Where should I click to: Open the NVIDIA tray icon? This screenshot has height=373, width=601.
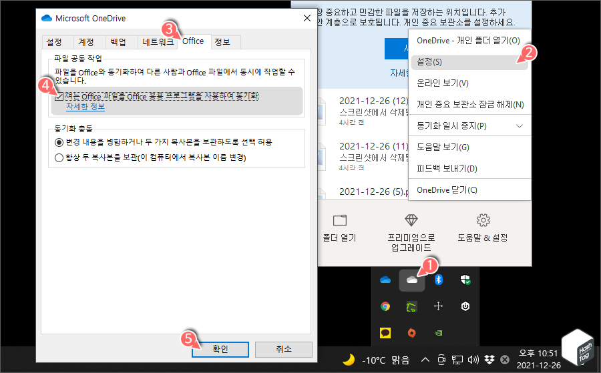click(x=439, y=333)
